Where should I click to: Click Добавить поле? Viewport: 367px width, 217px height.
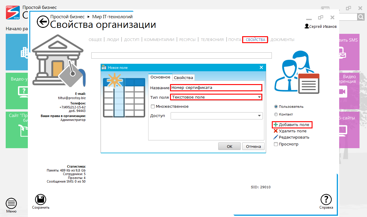click(294, 125)
